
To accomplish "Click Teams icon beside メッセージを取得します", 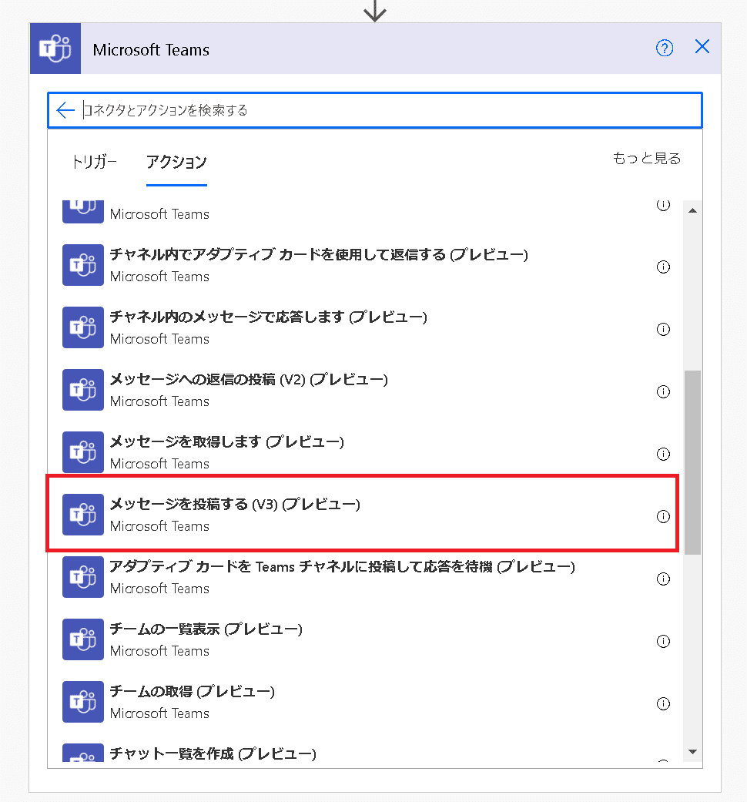I will coord(83,452).
